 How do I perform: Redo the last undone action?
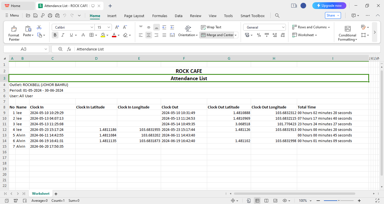pyautogui.click(x=72, y=16)
